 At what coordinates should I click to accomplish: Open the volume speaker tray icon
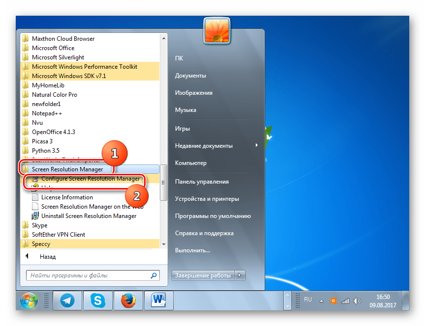click(357, 301)
